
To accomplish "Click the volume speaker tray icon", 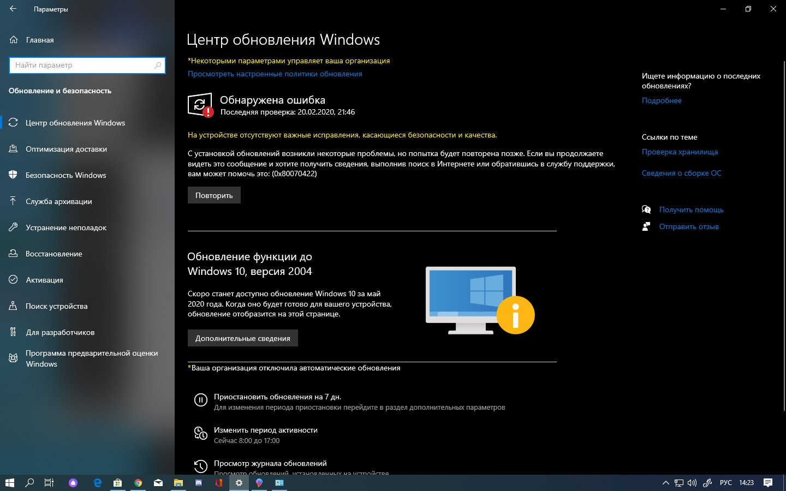I will pos(692,483).
